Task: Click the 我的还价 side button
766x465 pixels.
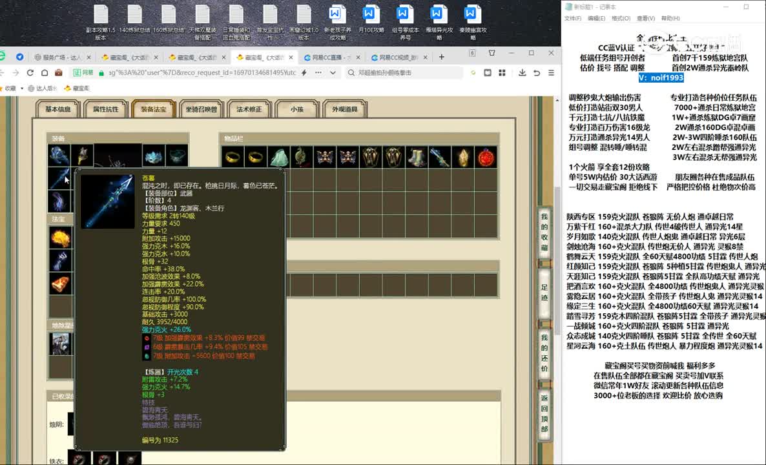Action: point(544,353)
